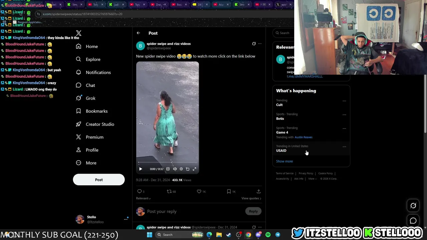This screenshot has width=427, height=240.
Task: Click Show more under What's happening
Action: 284,161
